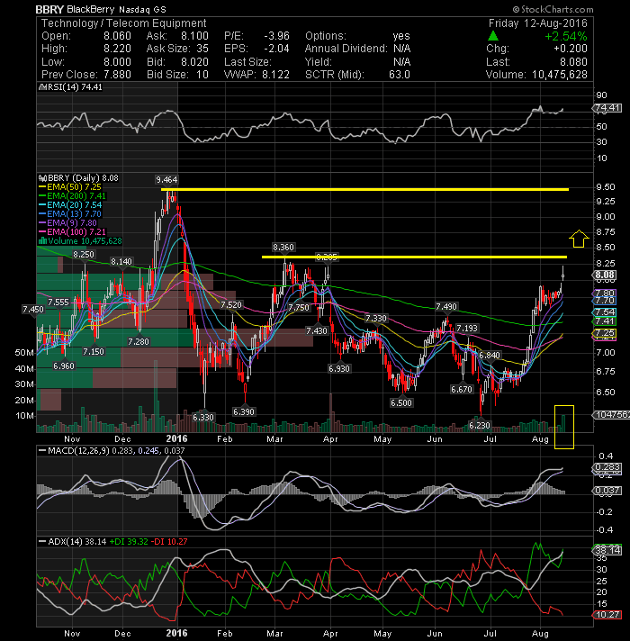The image size is (630, 641).
Task: Click the 0.283 MACD value tag on the right
Action: coord(607,467)
